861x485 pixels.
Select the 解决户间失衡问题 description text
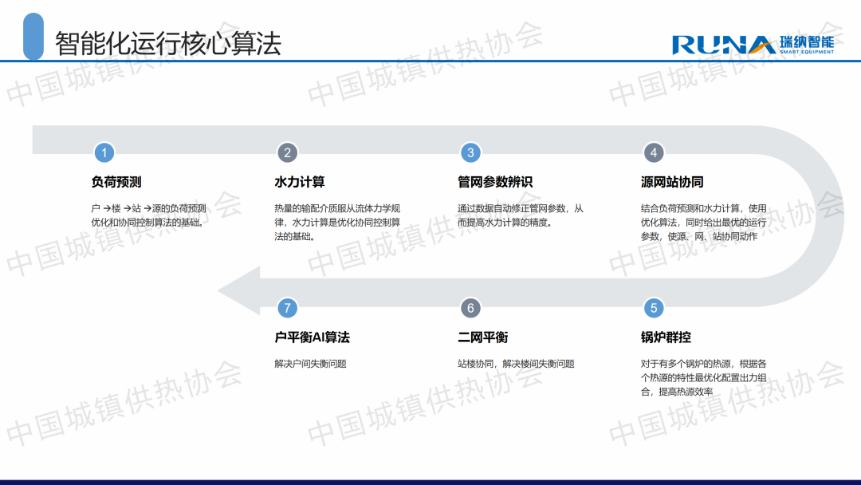pos(310,364)
